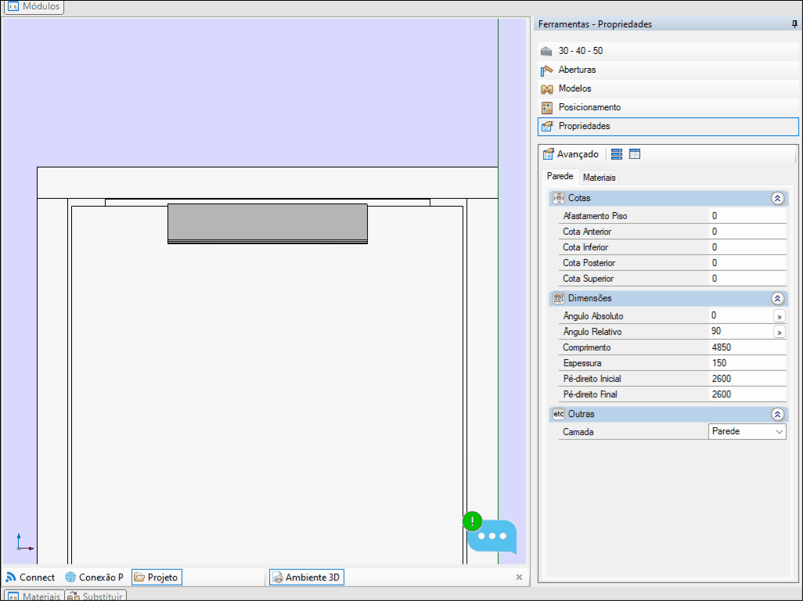803x601 pixels.
Task: Open the Aberturas tool section
Action: coord(668,70)
